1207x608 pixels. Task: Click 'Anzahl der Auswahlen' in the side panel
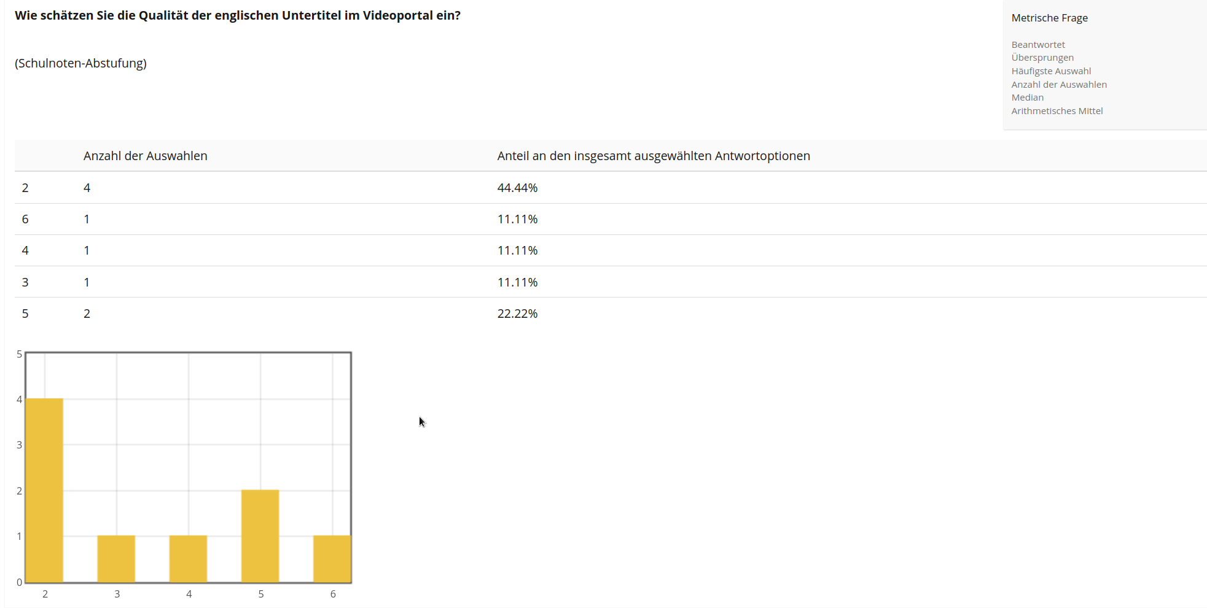point(1059,85)
